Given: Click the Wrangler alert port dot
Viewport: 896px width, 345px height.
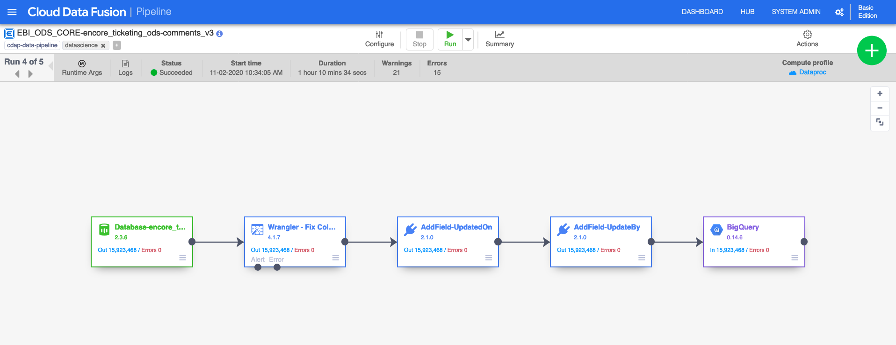Looking at the screenshot, I should [258, 267].
